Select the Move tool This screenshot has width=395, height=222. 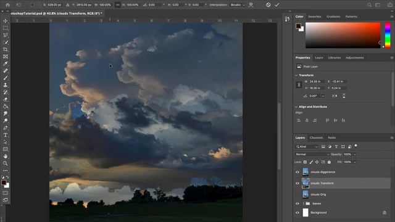click(6, 21)
